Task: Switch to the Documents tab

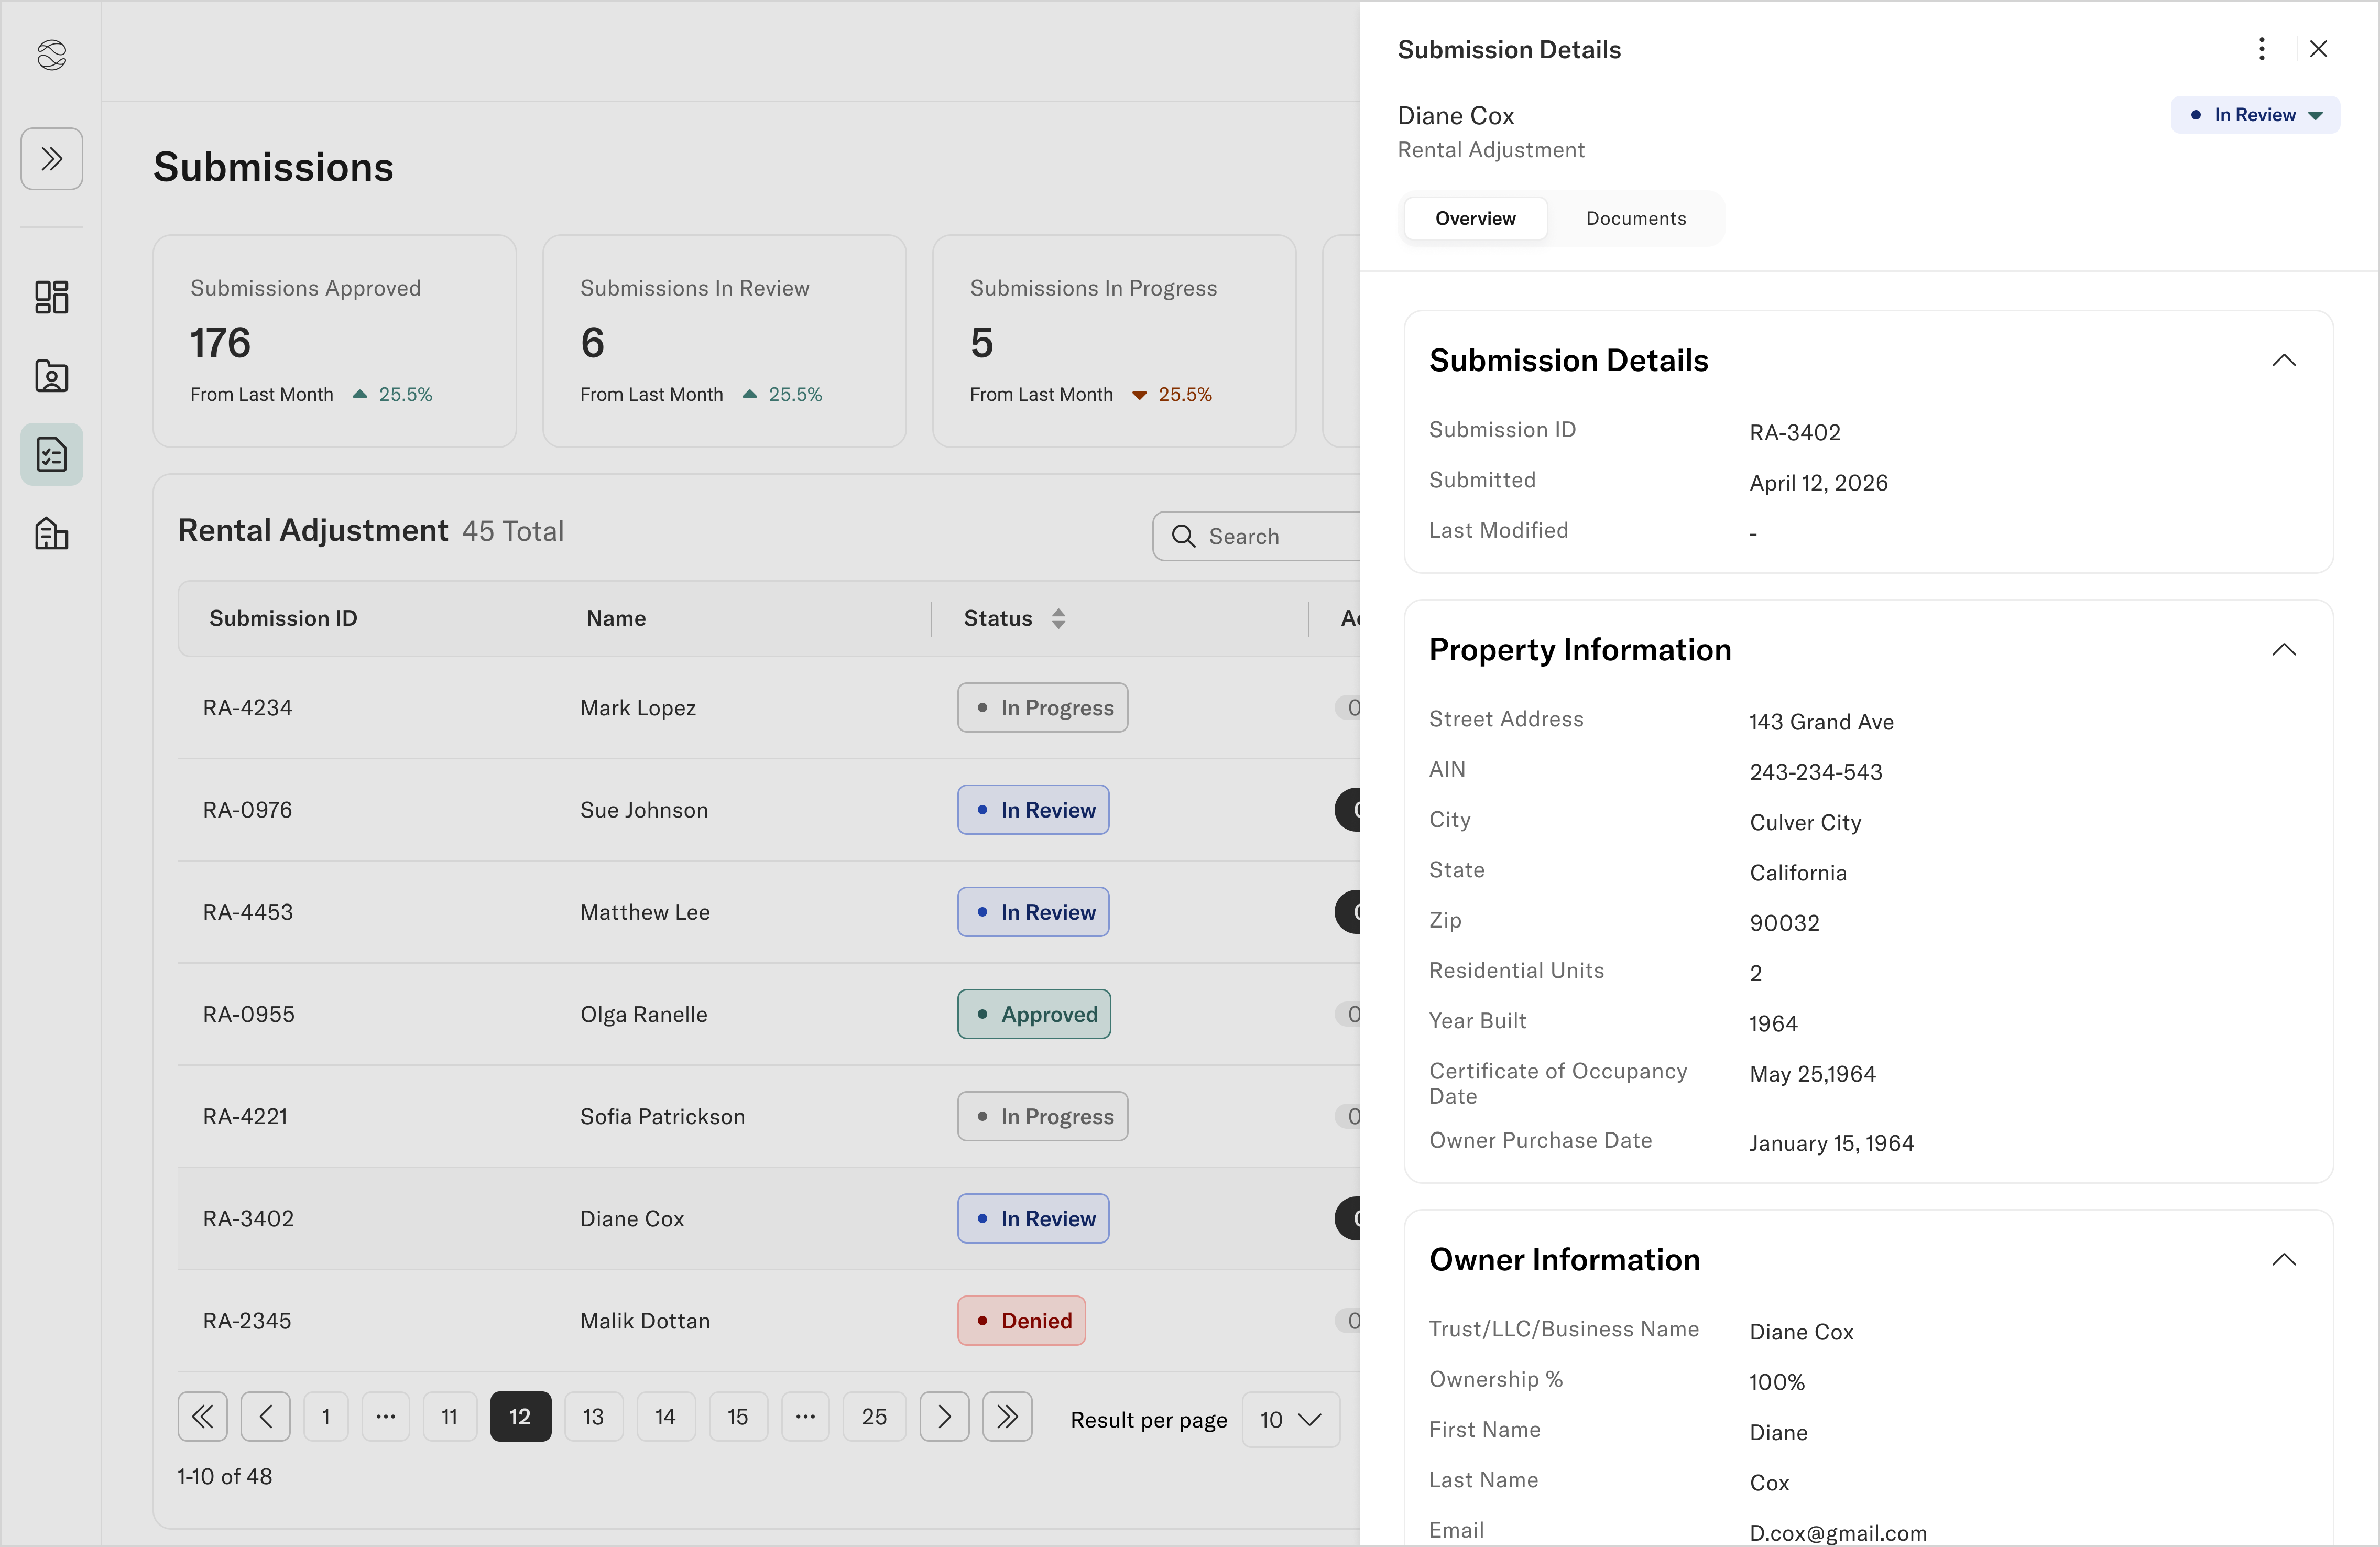Action: (1636, 218)
